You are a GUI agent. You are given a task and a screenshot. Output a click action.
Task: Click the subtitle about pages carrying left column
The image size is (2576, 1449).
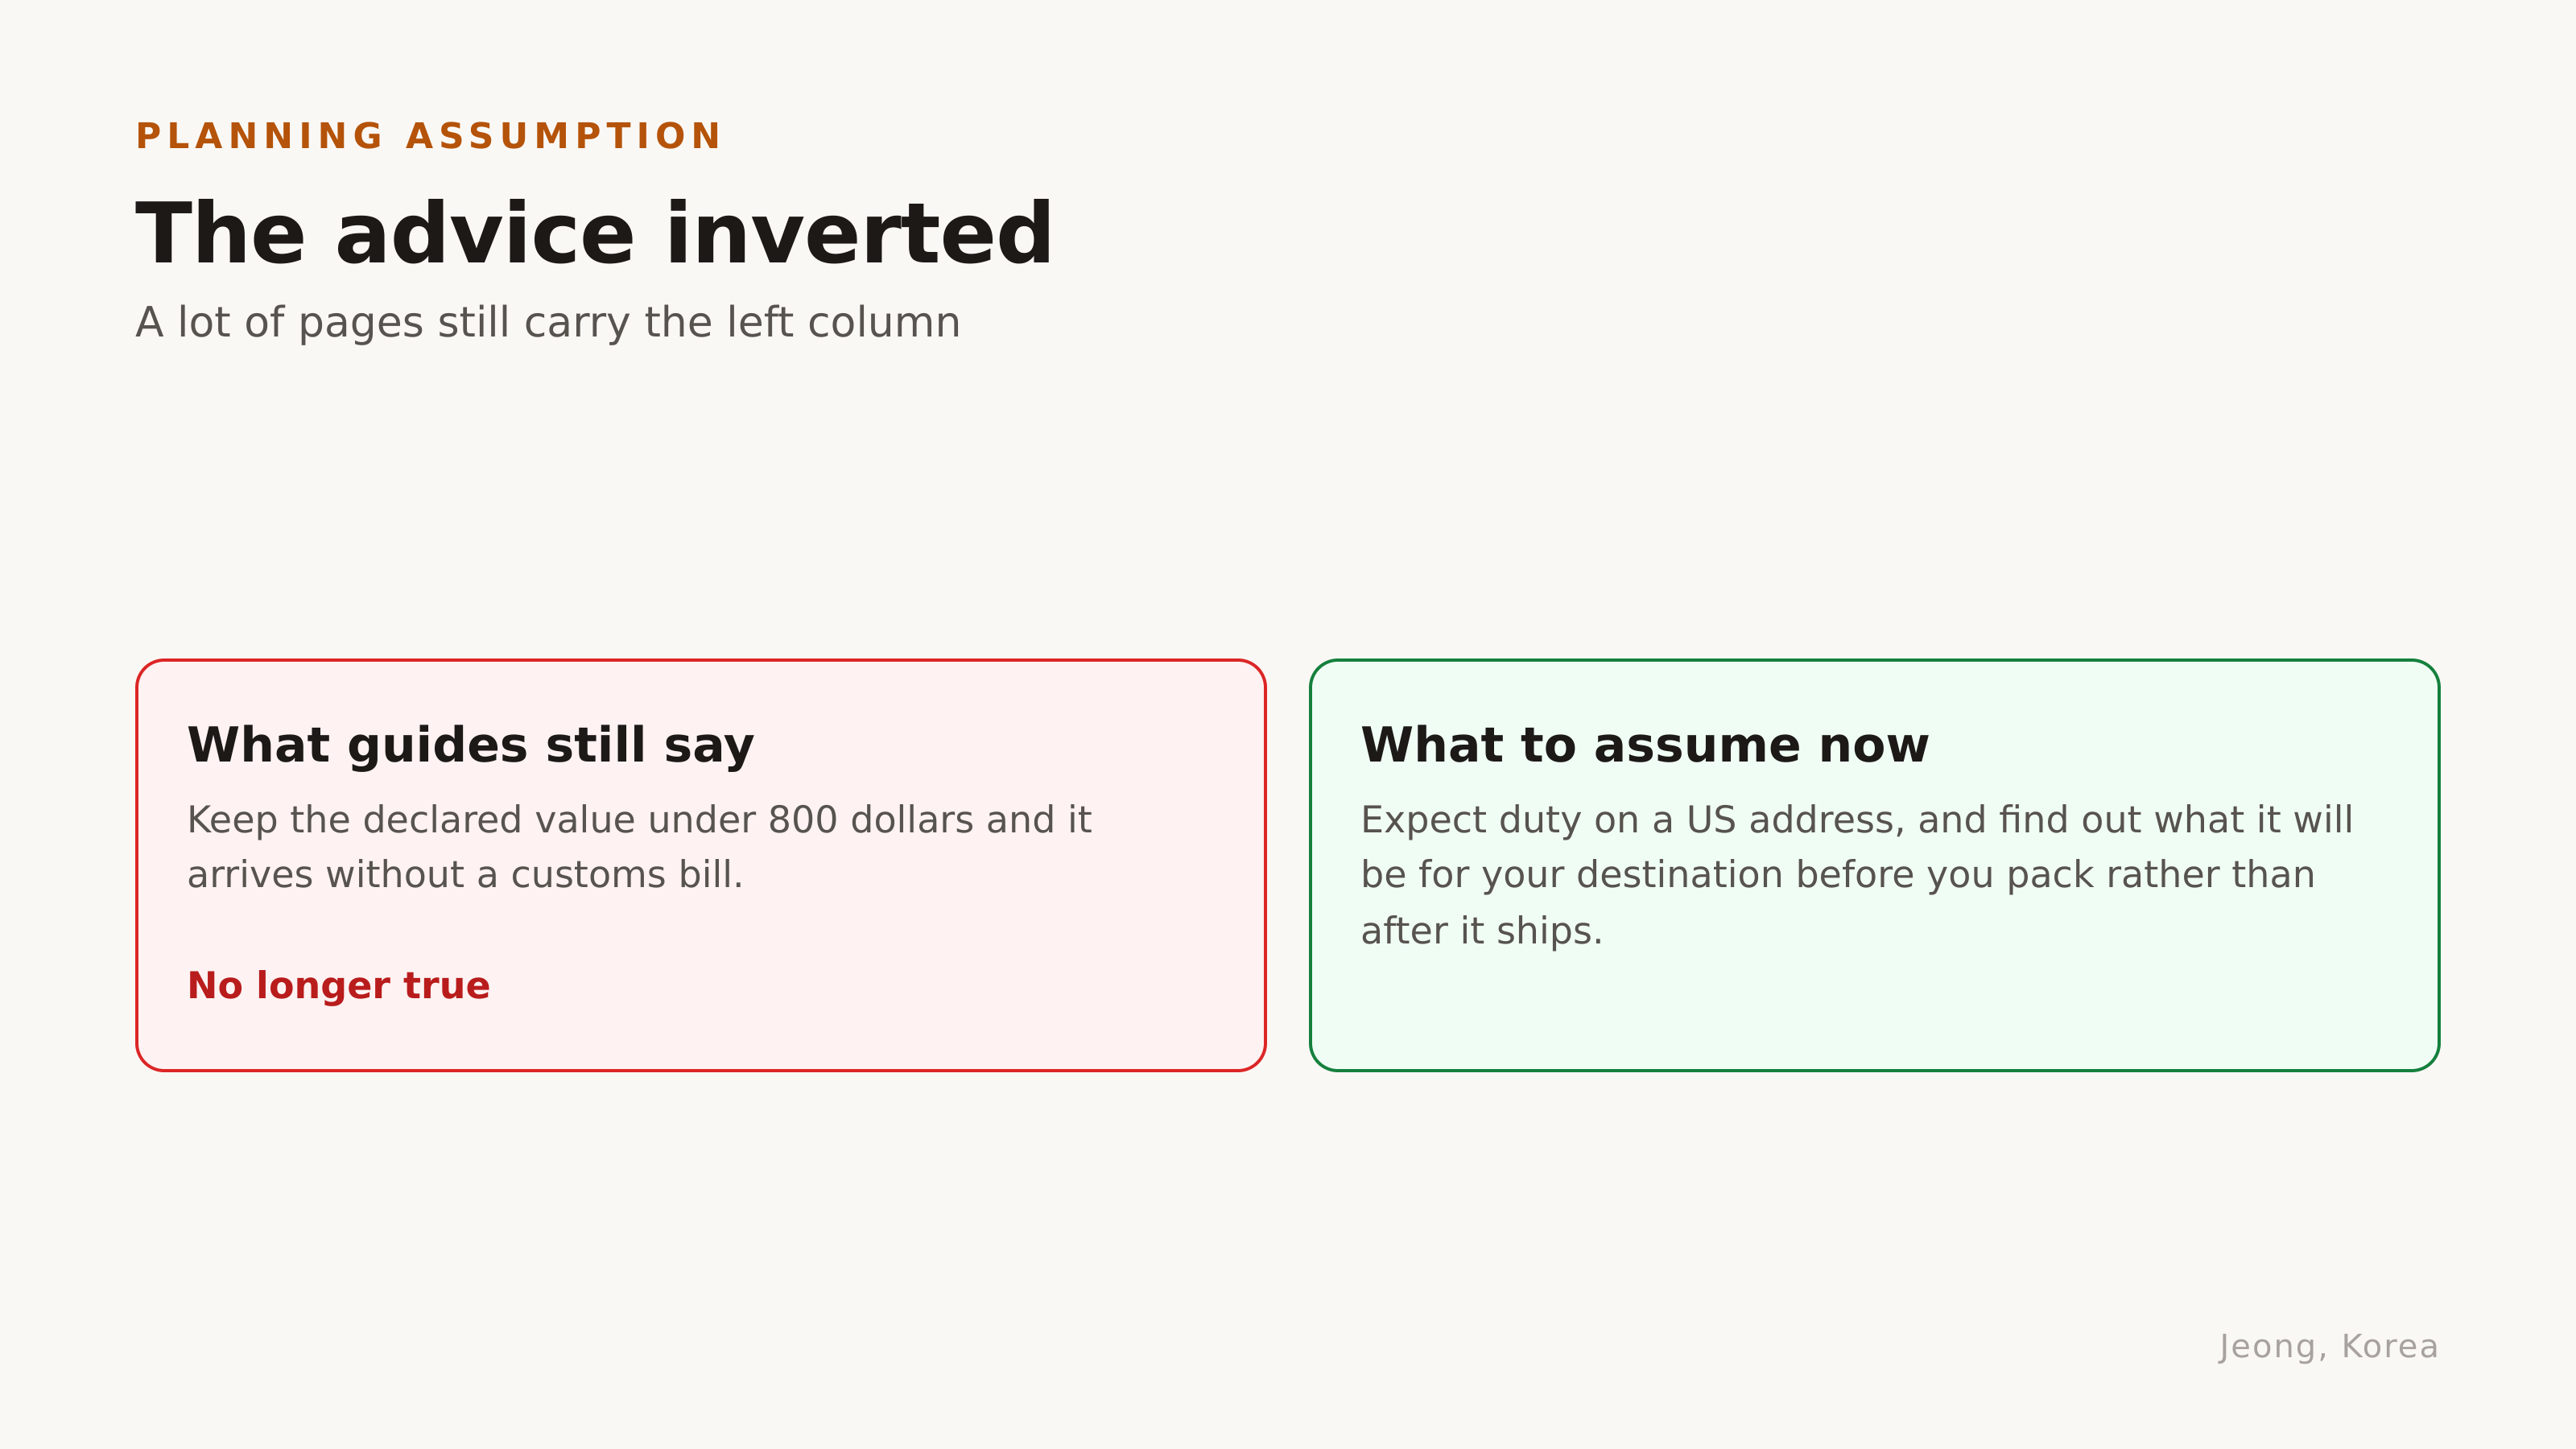click(548, 323)
